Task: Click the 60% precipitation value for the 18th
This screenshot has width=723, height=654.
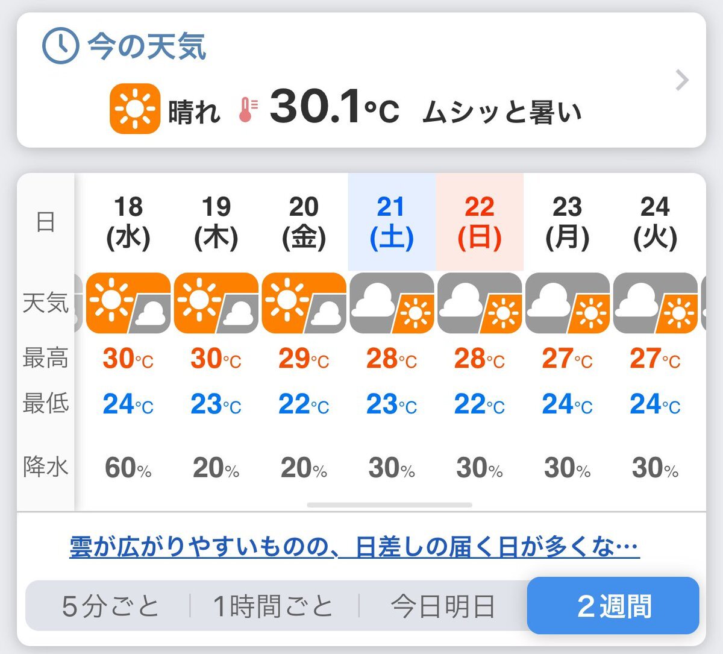Action: point(128,468)
